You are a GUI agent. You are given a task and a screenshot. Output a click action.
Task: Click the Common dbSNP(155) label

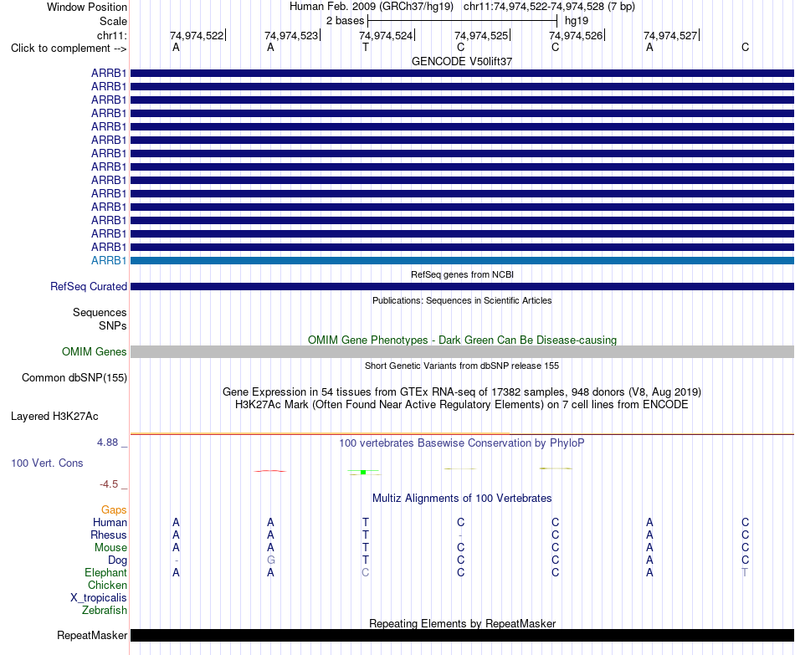coord(74,377)
